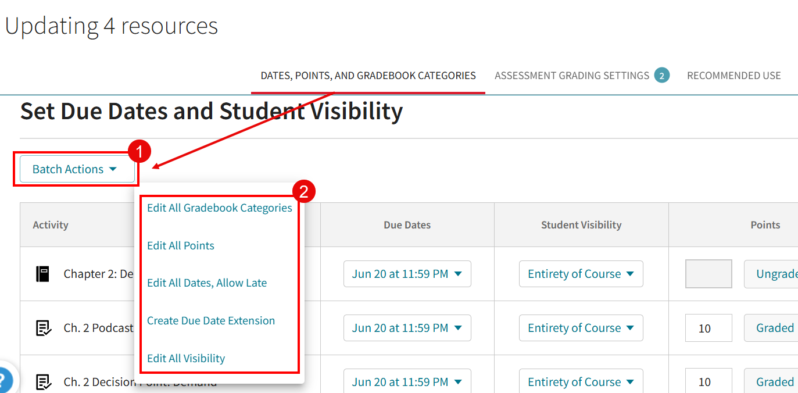Open the Recommended Use tab
798x393 pixels.
pos(733,75)
